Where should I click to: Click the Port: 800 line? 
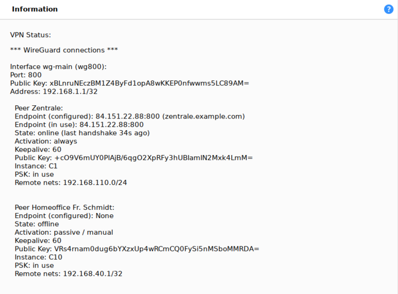tap(26, 75)
